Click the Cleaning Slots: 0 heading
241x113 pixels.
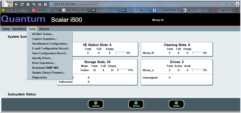pyautogui.click(x=177, y=45)
